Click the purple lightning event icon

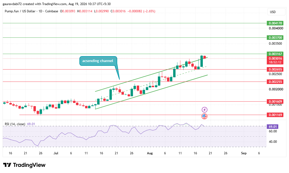click(x=204, y=110)
